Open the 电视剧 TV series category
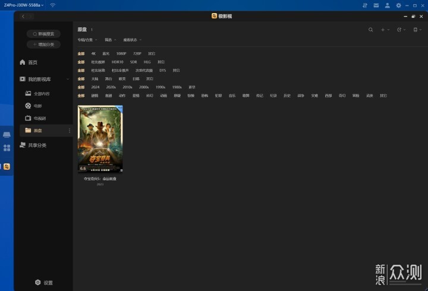The image size is (428, 291). (x=36, y=118)
